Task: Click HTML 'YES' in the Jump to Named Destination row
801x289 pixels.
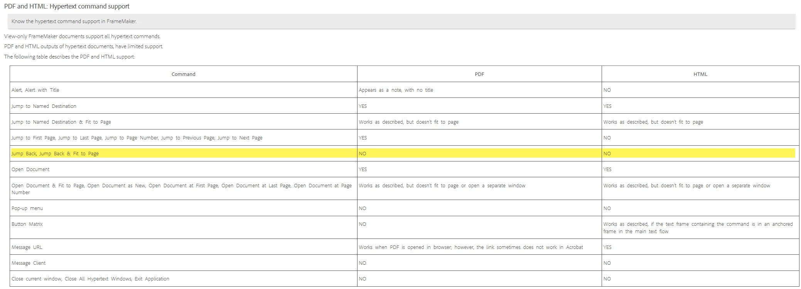Action: click(700, 106)
